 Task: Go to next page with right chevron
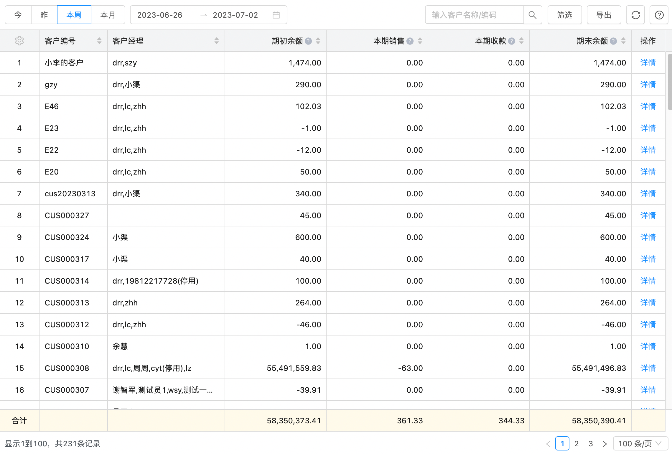click(x=605, y=444)
